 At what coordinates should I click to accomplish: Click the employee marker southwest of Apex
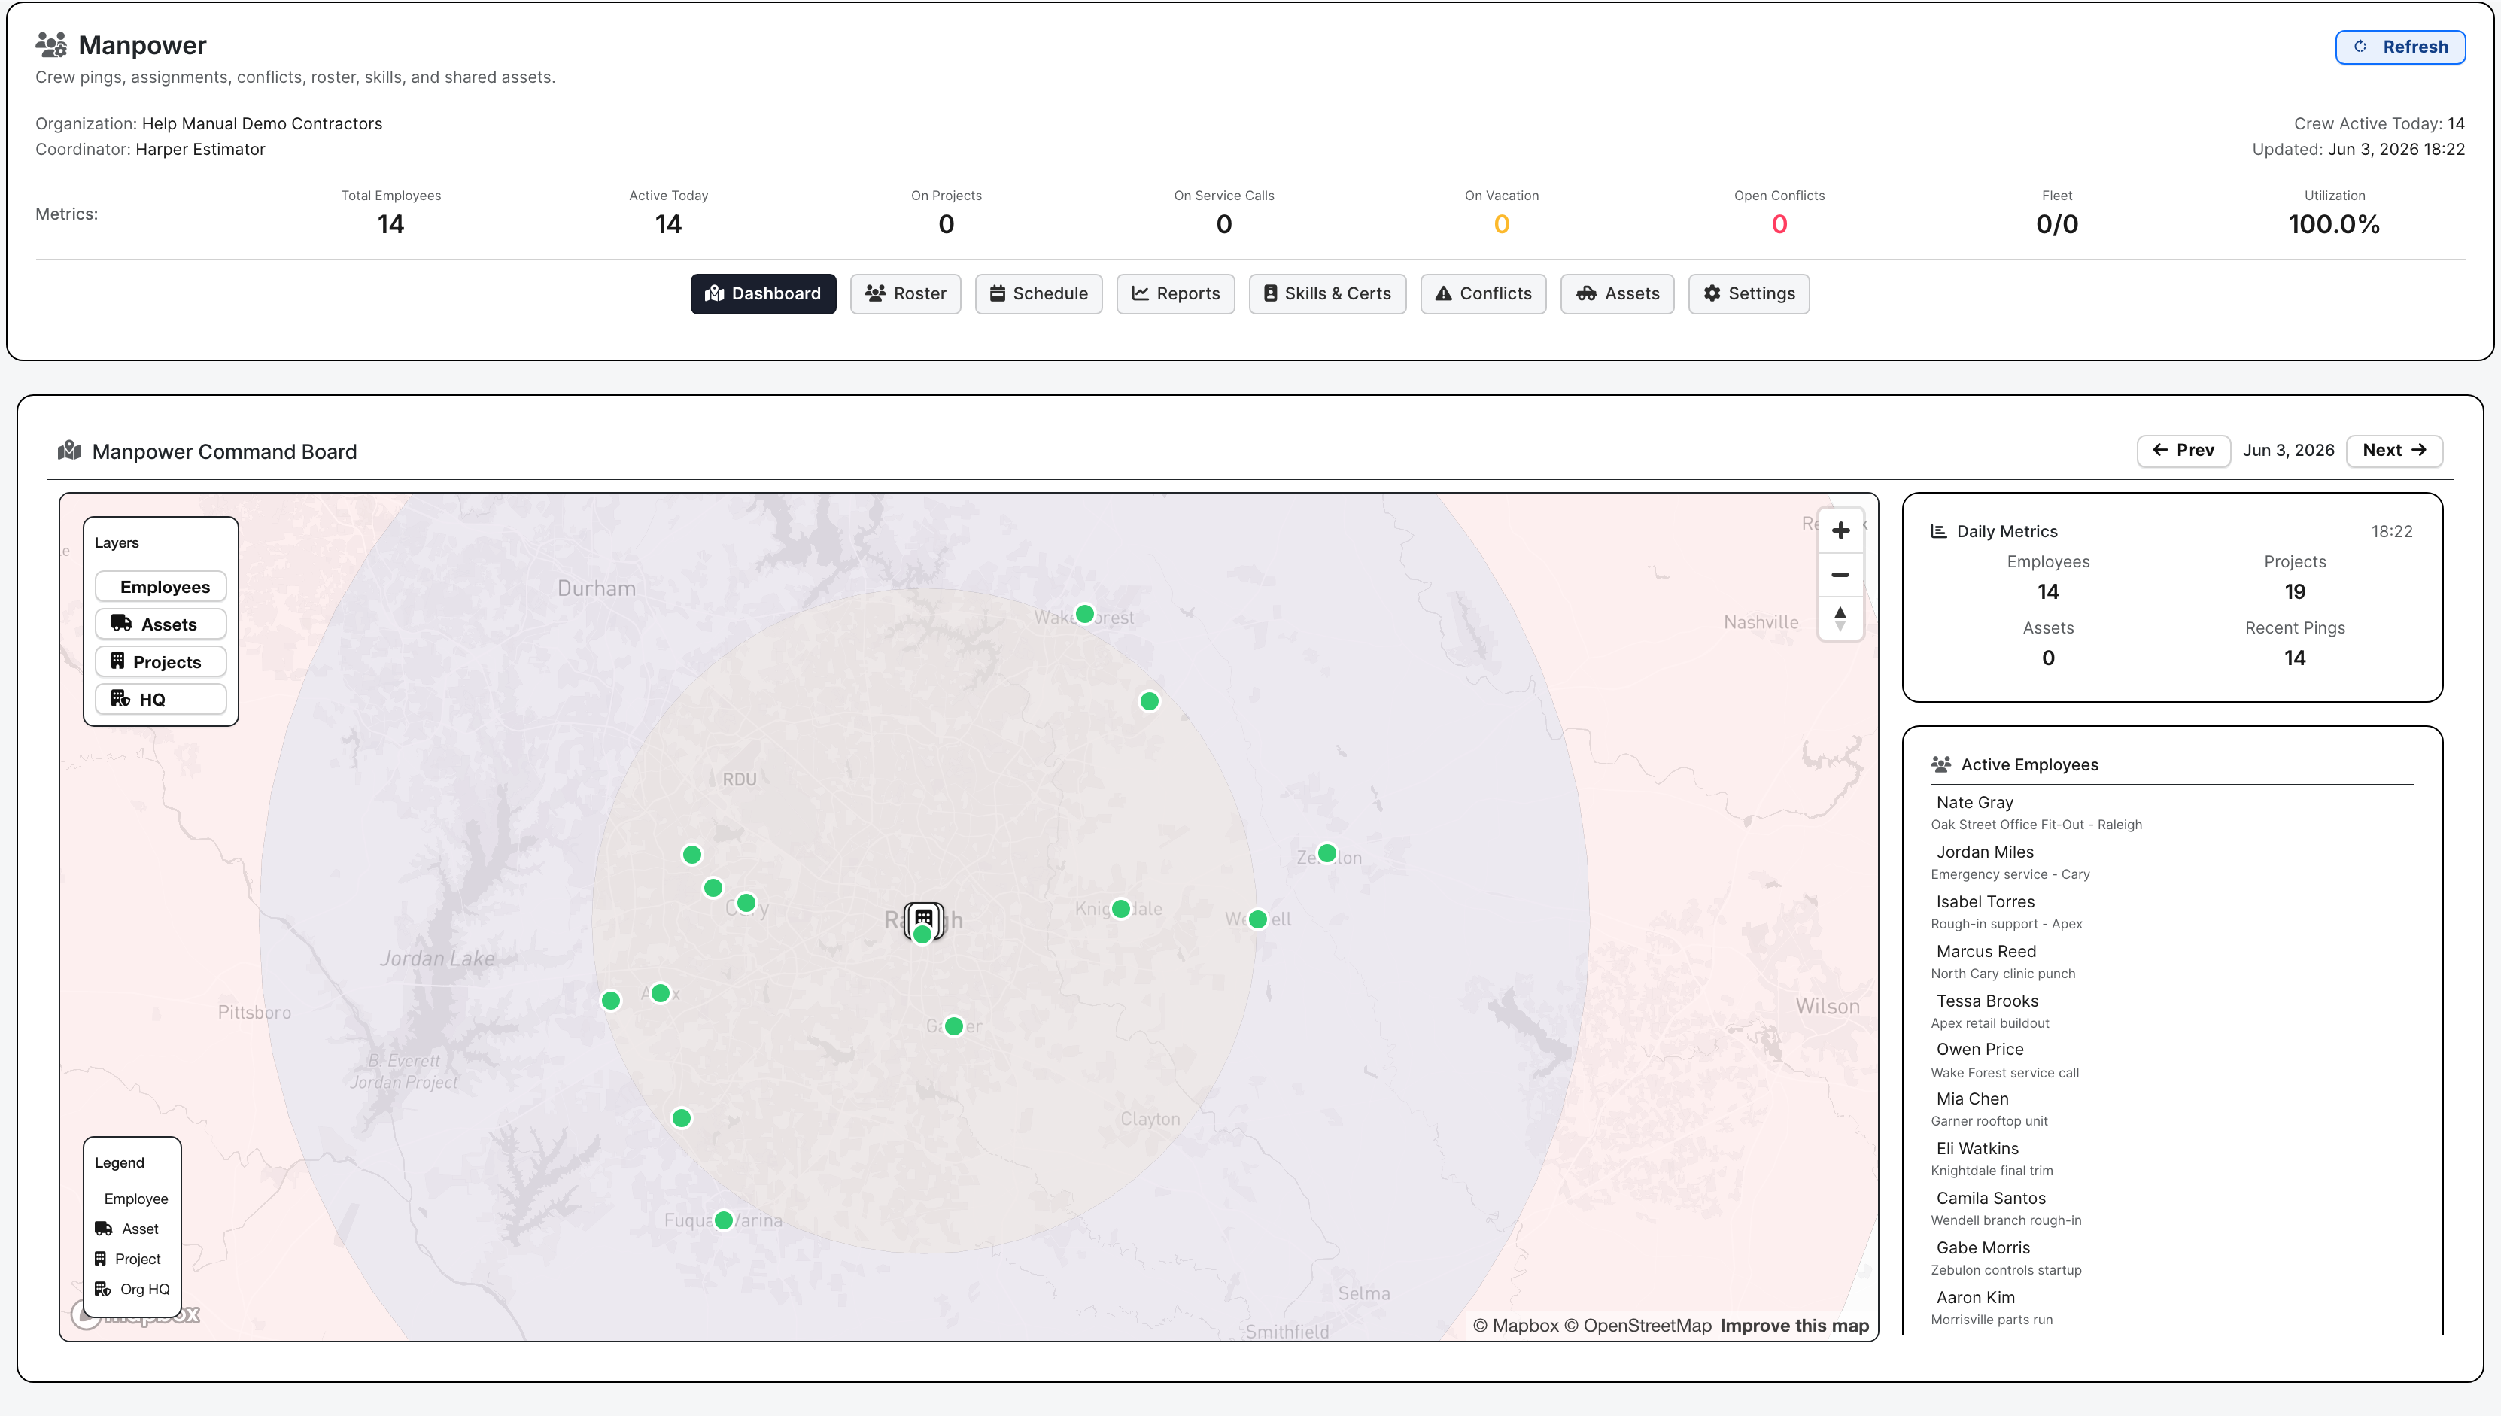(611, 1001)
